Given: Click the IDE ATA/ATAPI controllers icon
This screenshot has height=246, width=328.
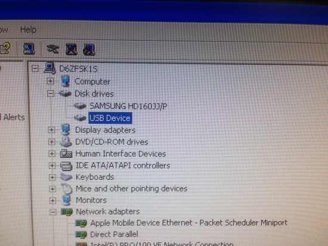Looking at the screenshot, I should point(66,166).
